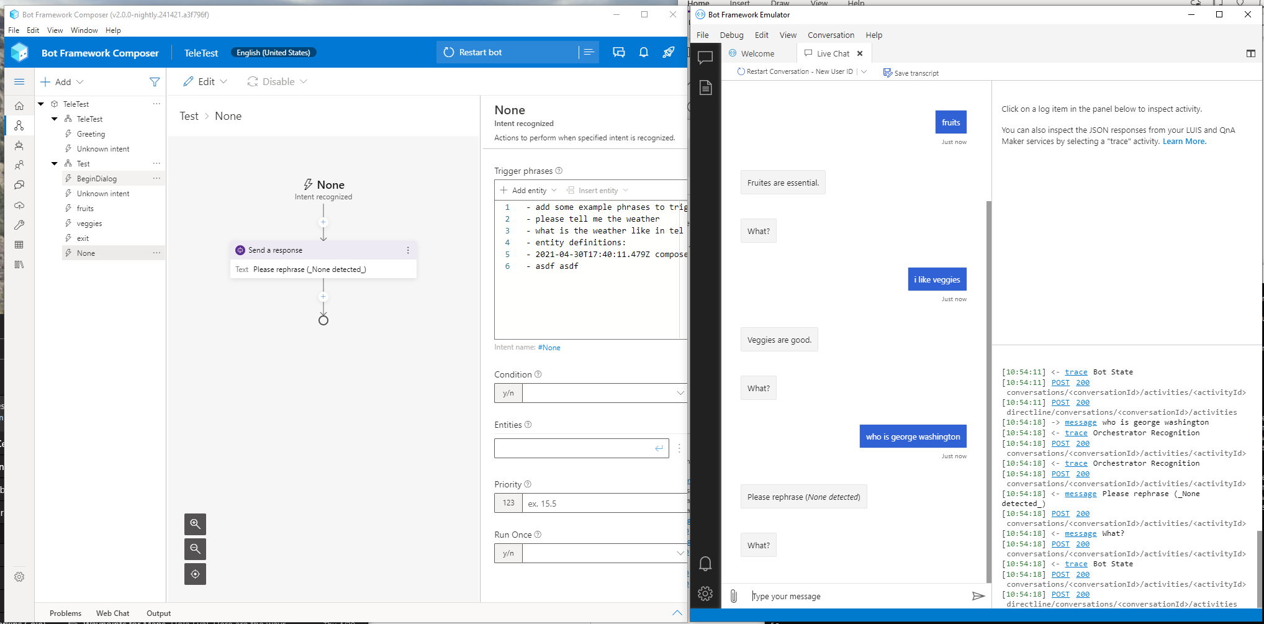The image size is (1264, 624).
Task: Open the Package Manager library icon
Action: click(x=19, y=265)
